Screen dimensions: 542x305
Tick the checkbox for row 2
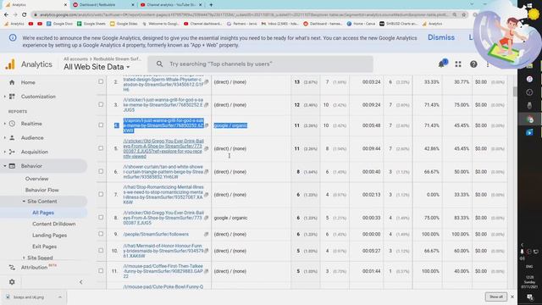(x=101, y=81)
